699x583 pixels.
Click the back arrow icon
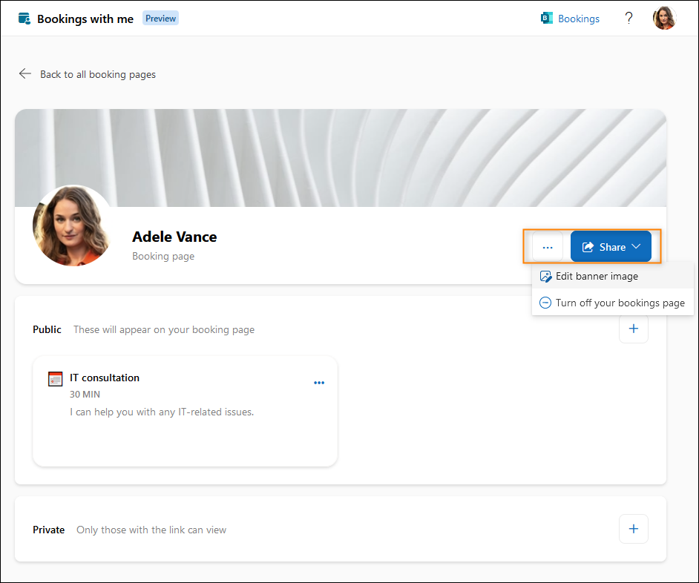(25, 73)
